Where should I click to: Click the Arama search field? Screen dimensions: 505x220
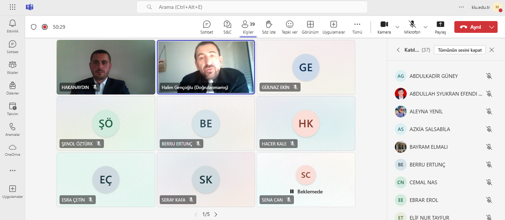pos(252,7)
